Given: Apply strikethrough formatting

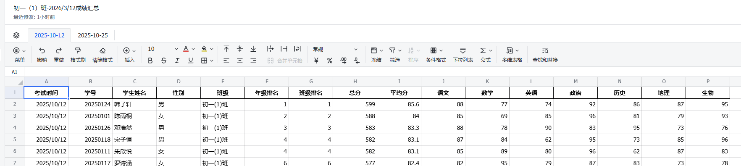Looking at the screenshot, I should [164, 61].
